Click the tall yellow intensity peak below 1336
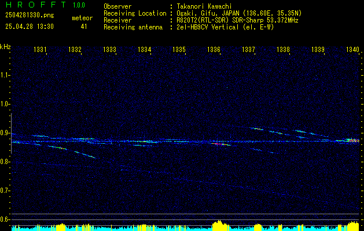The image size is (364, 231). (219, 225)
